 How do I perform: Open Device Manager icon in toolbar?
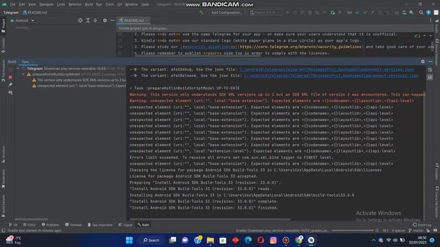pos(404,12)
